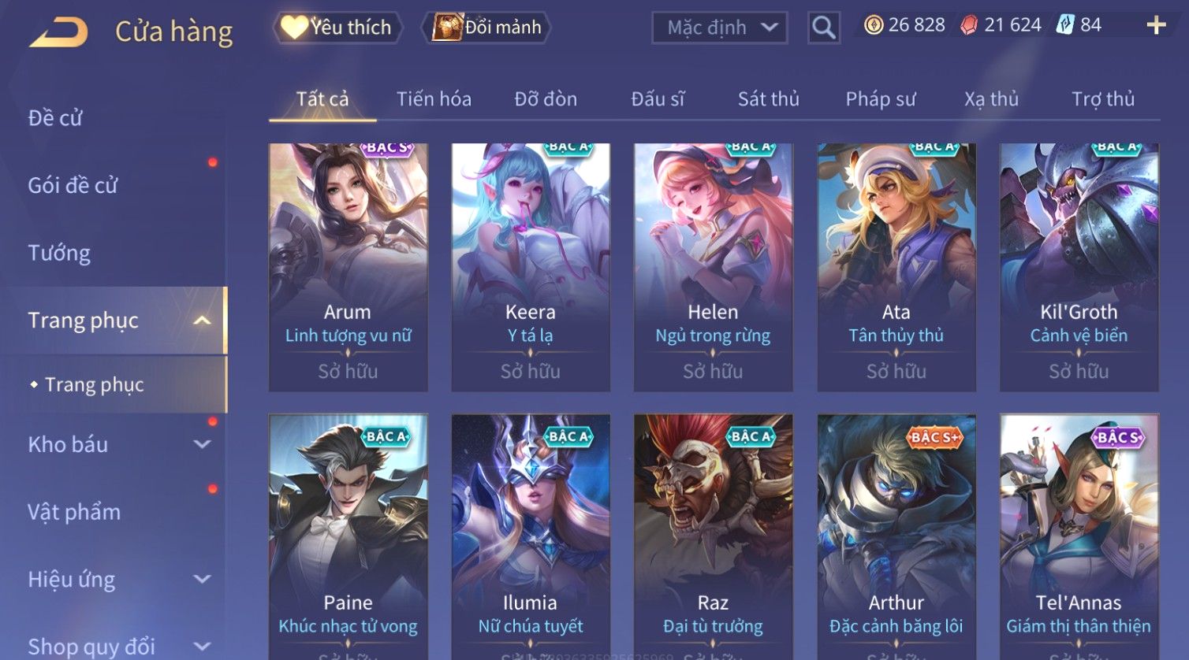Tap the gold coin currency icon
This screenshot has height=660, width=1189.
point(874,25)
